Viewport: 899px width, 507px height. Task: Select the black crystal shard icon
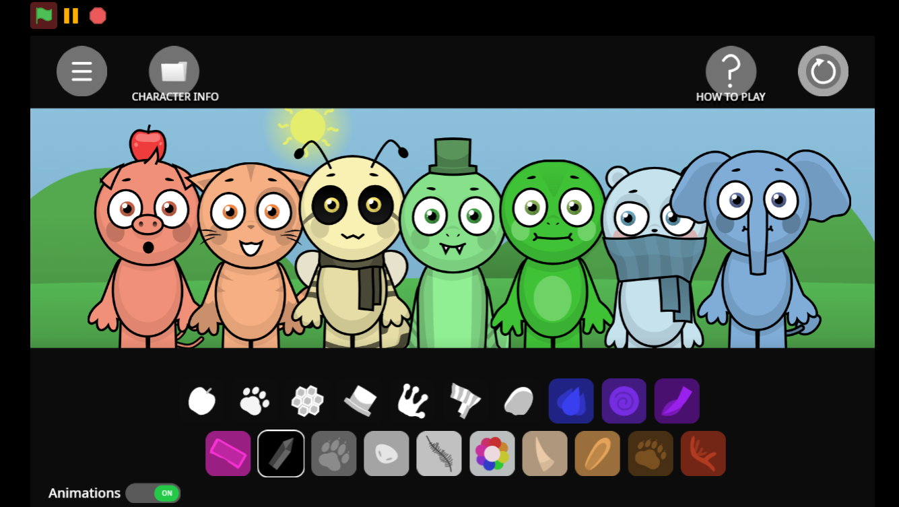pyautogui.click(x=281, y=454)
